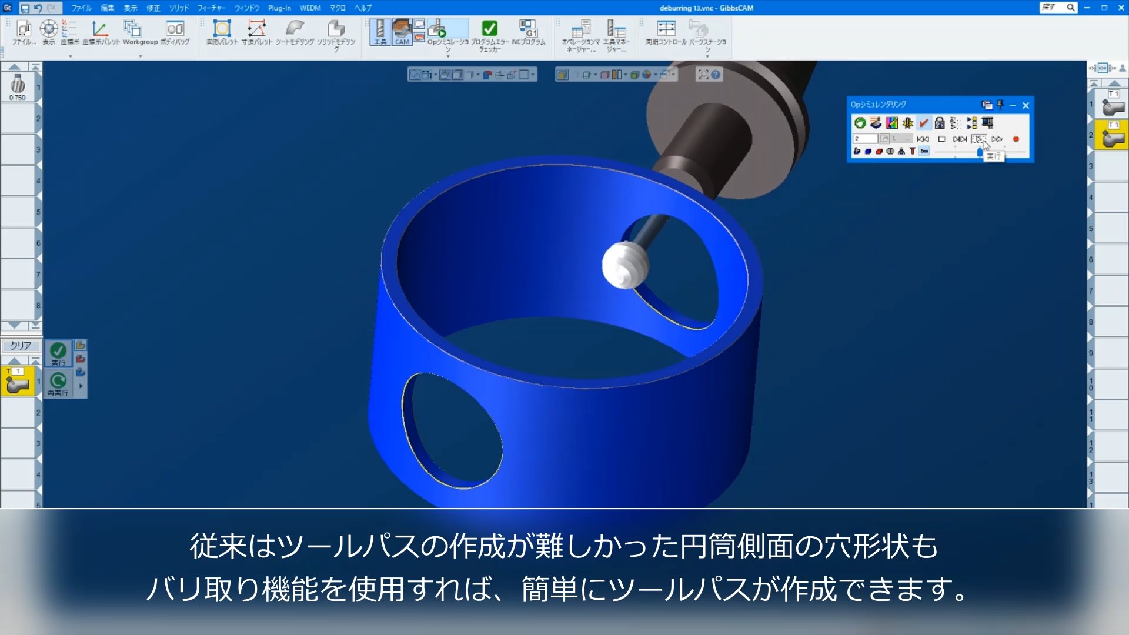The width and height of the screenshot is (1129, 635).
Task: Click the NCプログラム G1 icon
Action: point(528,28)
